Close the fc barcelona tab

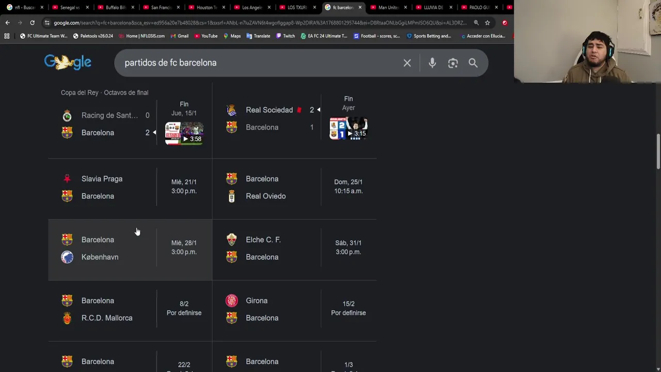tap(360, 7)
